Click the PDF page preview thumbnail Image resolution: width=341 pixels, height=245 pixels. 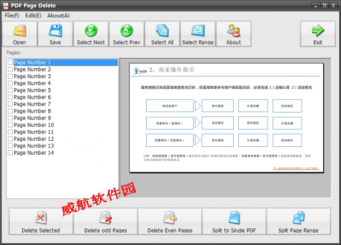226,118
